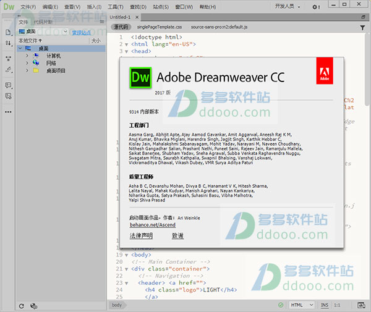Viewport: 371px width, 312px height.
Task: Open the behance.net/Ascend link
Action: click(153, 225)
